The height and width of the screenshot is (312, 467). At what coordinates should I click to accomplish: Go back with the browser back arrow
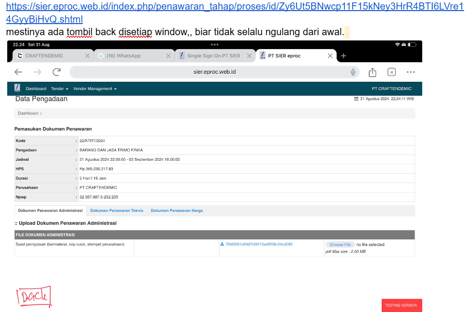[18, 72]
